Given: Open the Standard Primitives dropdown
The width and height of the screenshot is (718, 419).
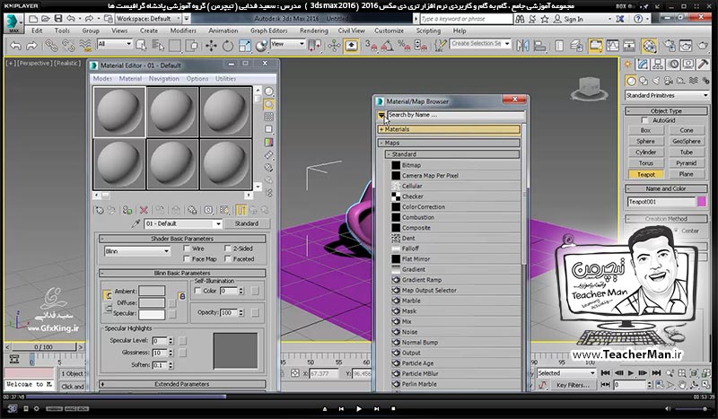Looking at the screenshot, I should (667, 95).
